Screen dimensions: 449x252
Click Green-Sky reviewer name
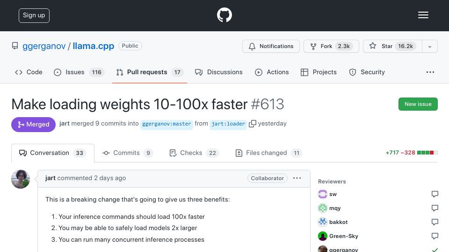coord(344,236)
